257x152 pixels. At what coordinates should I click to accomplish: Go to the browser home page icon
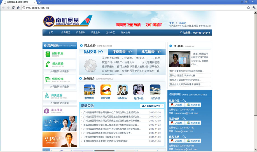(x=18, y=8)
